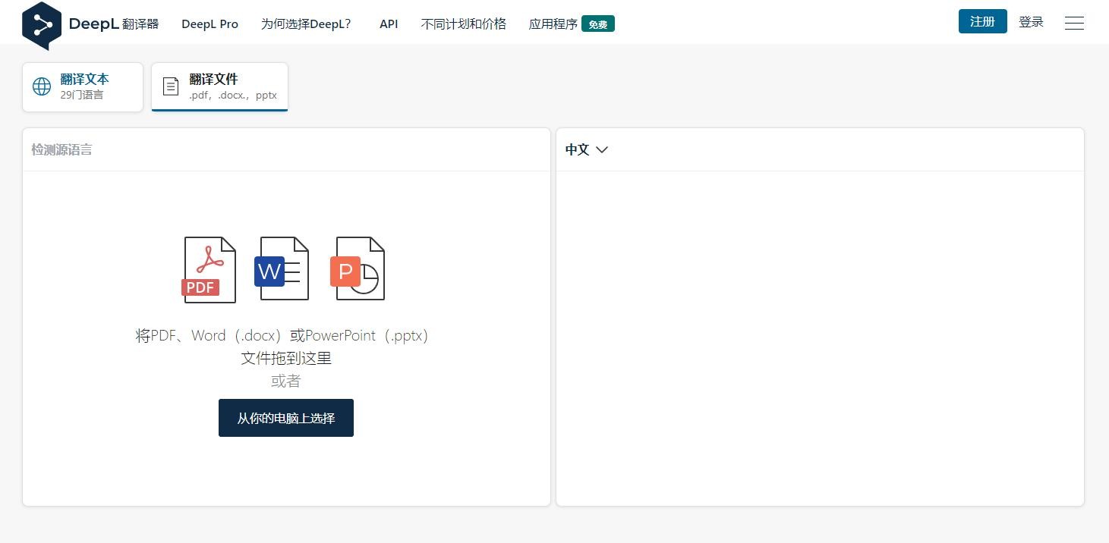Image resolution: width=1109 pixels, height=543 pixels.
Task: Switch to the 翻译文本 tab
Action: tap(83, 86)
